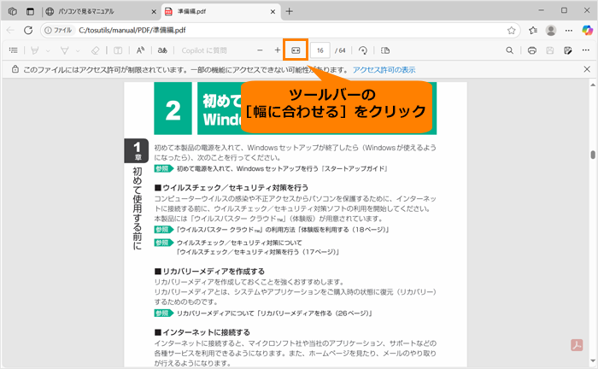Print the PDF document

click(x=532, y=50)
